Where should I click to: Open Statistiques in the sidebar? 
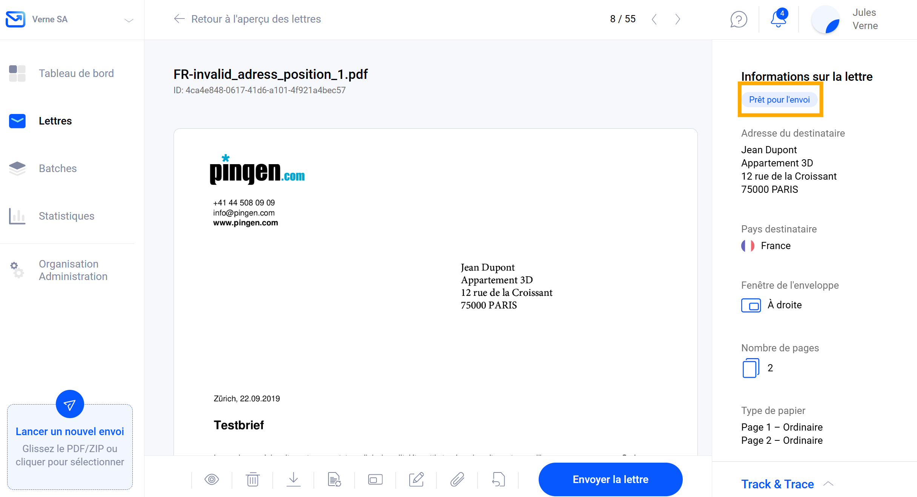67,216
